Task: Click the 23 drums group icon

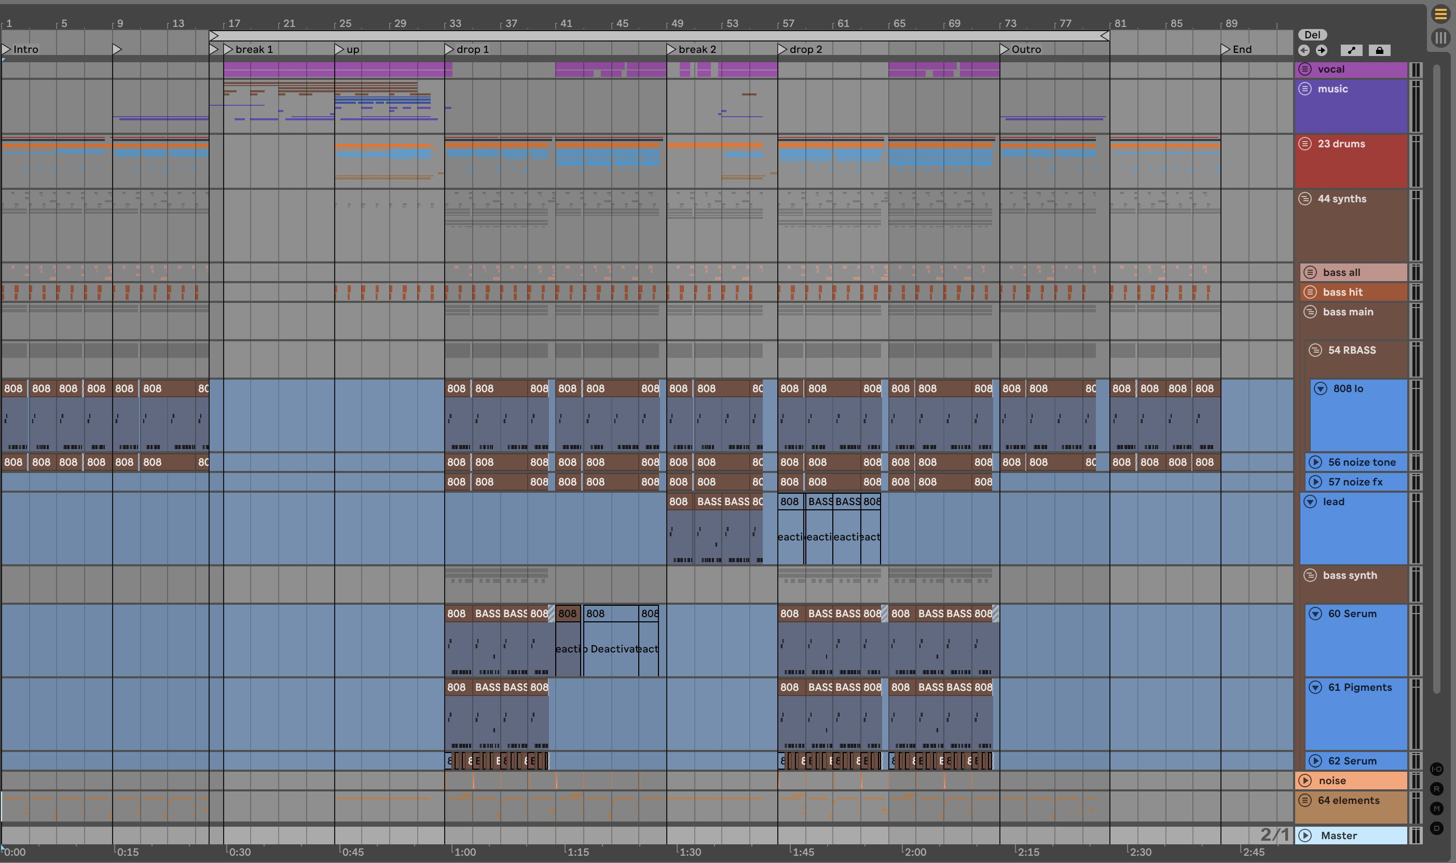Action: (1305, 144)
